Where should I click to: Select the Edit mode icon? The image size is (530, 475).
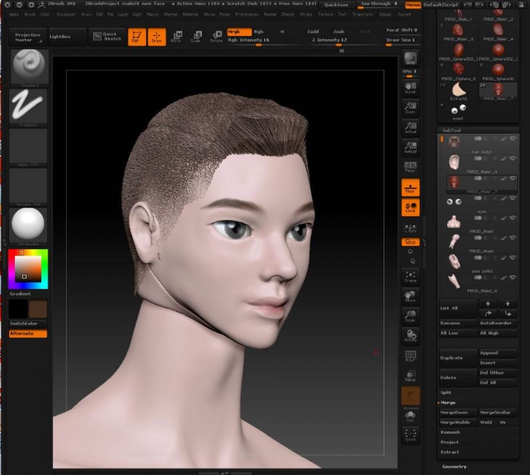[136, 37]
